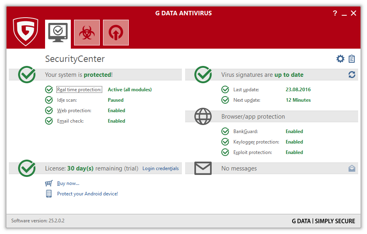Open the read-messages envelope icon

(x=352, y=168)
